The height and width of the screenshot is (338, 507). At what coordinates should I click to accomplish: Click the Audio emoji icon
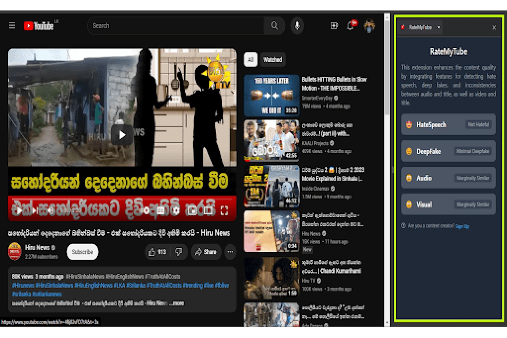(409, 178)
